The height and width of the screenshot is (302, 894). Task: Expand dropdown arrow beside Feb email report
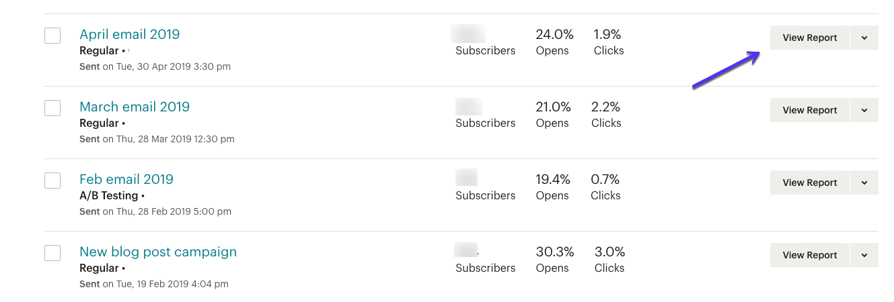(864, 183)
